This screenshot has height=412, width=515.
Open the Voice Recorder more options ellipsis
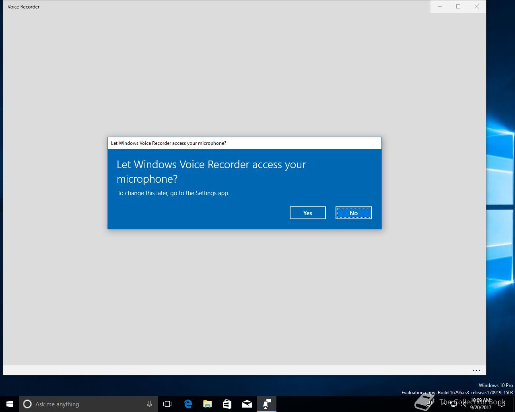(x=476, y=371)
